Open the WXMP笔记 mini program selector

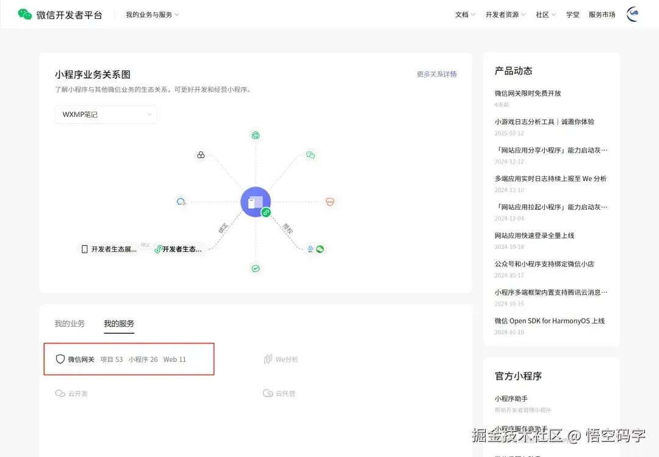pyautogui.click(x=106, y=114)
